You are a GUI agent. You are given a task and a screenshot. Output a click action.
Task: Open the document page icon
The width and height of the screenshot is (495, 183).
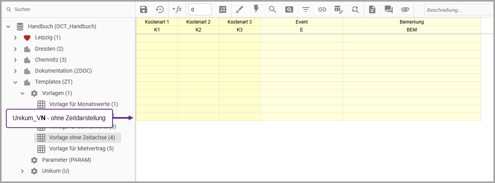point(372,9)
